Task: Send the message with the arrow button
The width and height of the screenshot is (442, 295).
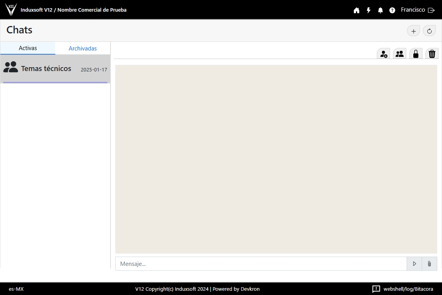Action: click(414, 264)
